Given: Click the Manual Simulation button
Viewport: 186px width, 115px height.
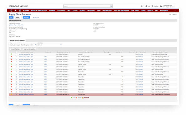Looking at the screenshot, I should pyautogui.click(x=30, y=49).
